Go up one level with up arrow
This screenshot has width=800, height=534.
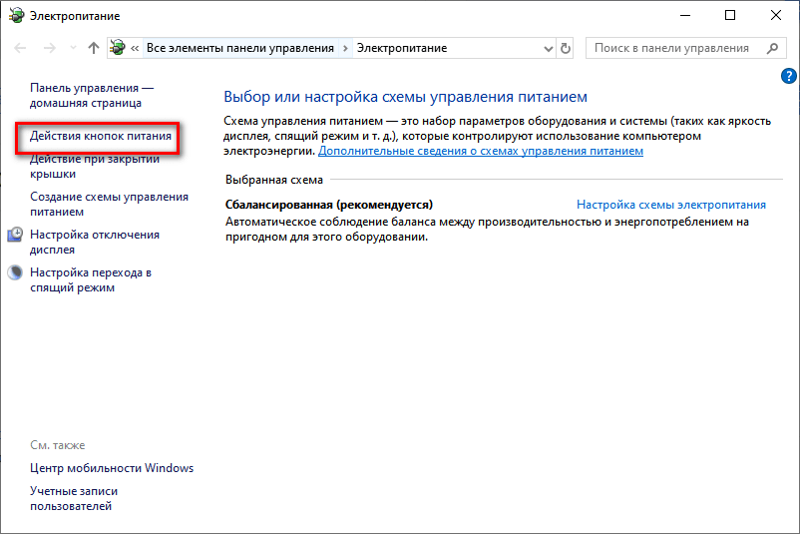coord(94,48)
